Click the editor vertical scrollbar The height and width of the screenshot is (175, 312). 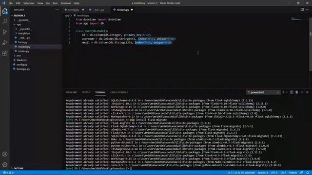click(x=311, y=44)
